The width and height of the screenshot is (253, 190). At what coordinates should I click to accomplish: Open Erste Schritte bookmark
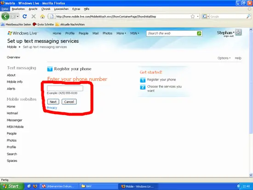pos(43,24)
